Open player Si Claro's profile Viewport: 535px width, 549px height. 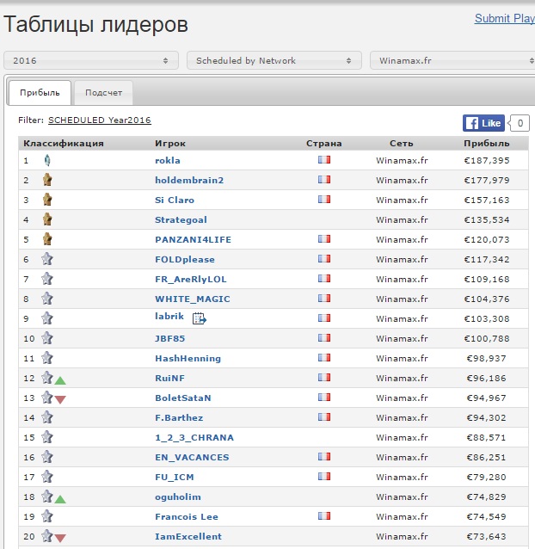[x=175, y=200]
